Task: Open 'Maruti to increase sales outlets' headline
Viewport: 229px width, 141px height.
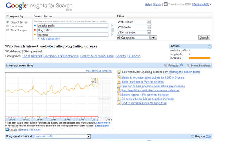Action: coord(153,77)
